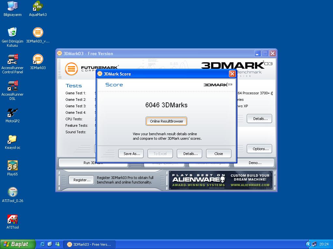This screenshot has width=333, height=249.
Task: Click the disabled To Excel button
Action: (x=160, y=154)
